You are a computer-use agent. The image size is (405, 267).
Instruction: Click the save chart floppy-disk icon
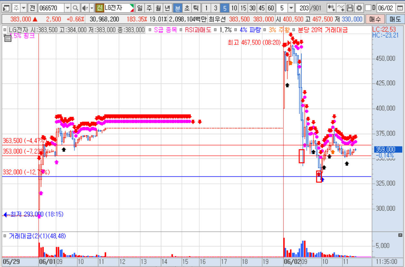pyautogui.click(x=350, y=8)
